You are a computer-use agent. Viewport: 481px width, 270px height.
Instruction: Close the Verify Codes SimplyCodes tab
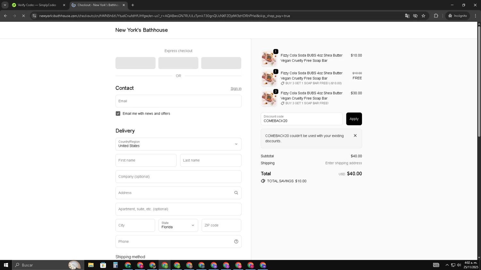[64, 5]
